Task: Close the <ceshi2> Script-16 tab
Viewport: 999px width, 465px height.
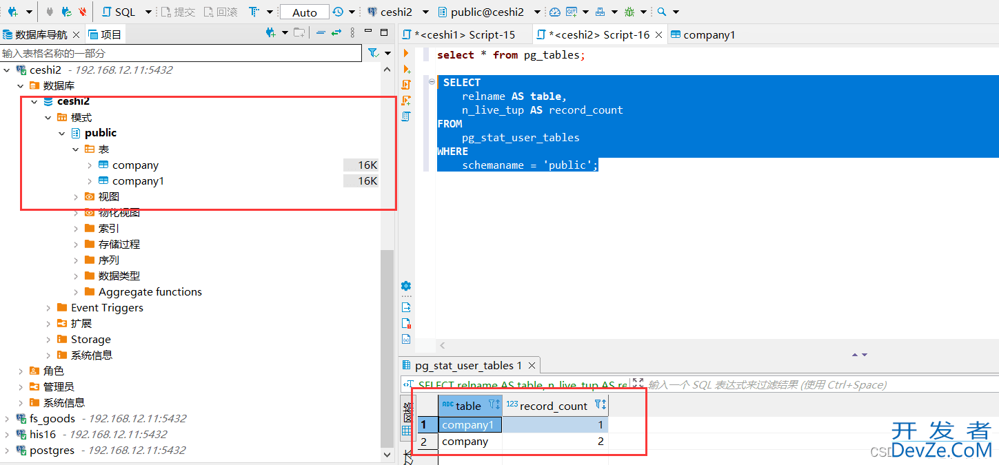Action: pos(659,34)
